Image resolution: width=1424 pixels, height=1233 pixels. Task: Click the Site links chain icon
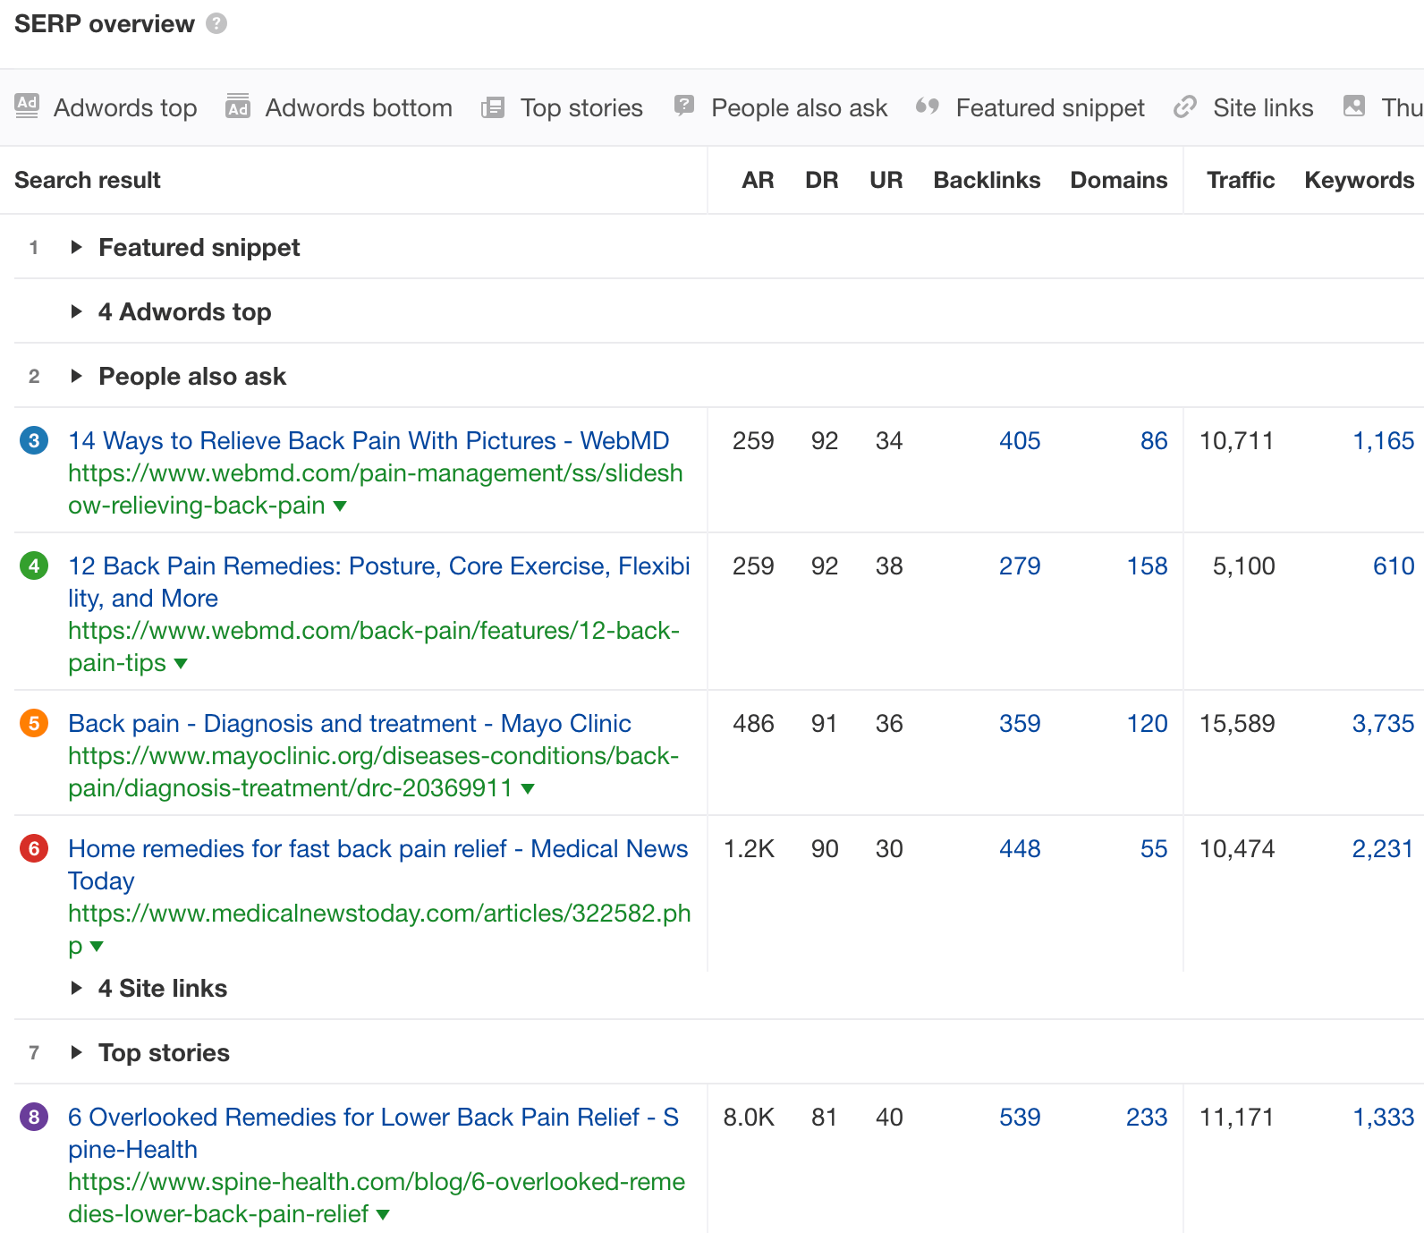click(1185, 106)
